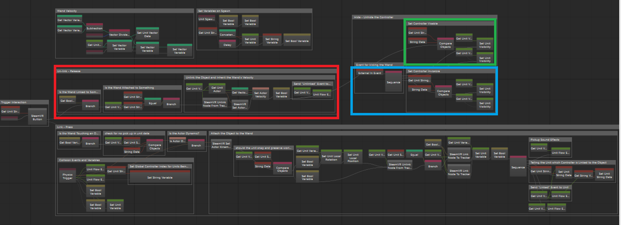Select the Set Unit Local Position node

(353, 156)
